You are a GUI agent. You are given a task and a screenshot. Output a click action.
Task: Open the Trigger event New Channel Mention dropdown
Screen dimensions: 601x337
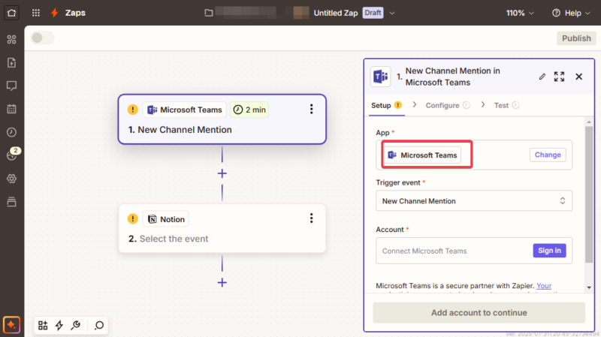pyautogui.click(x=474, y=200)
